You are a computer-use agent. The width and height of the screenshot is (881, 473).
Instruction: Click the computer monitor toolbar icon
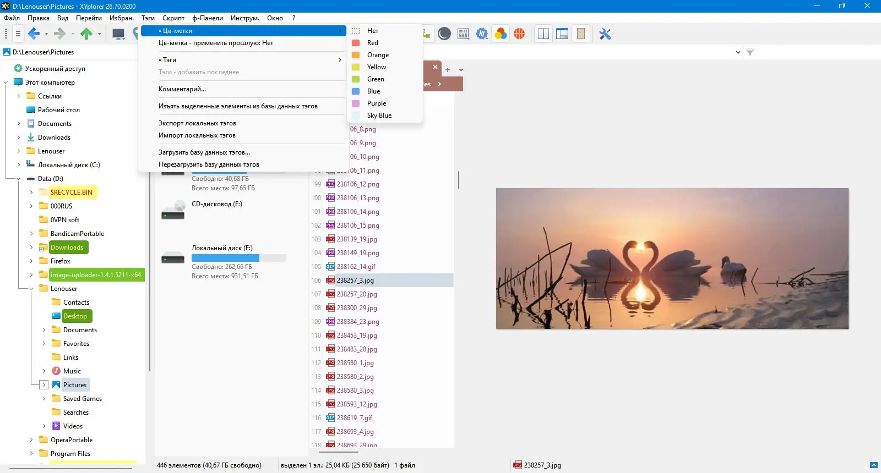118,34
